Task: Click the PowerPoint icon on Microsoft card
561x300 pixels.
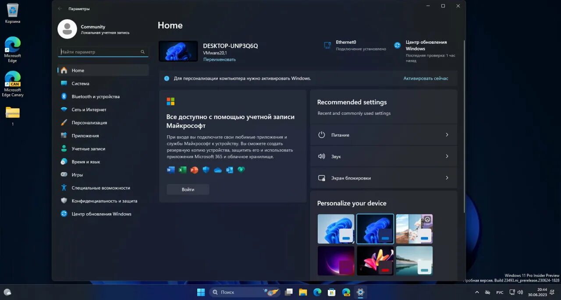Action: tap(194, 169)
